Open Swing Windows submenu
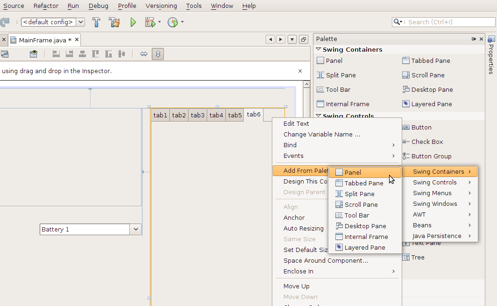This screenshot has height=306, width=497. [440, 204]
